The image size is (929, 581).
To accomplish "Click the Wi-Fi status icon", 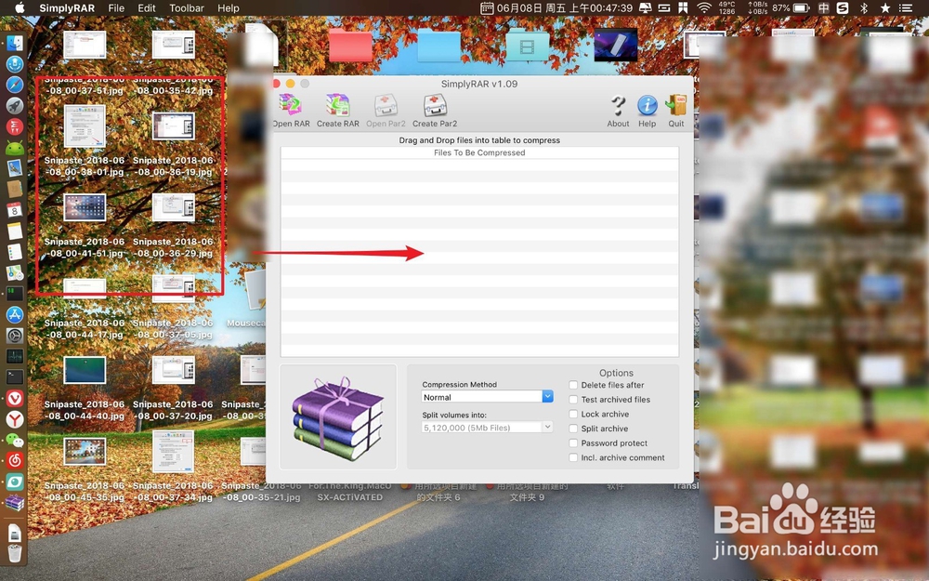I will (x=704, y=7).
